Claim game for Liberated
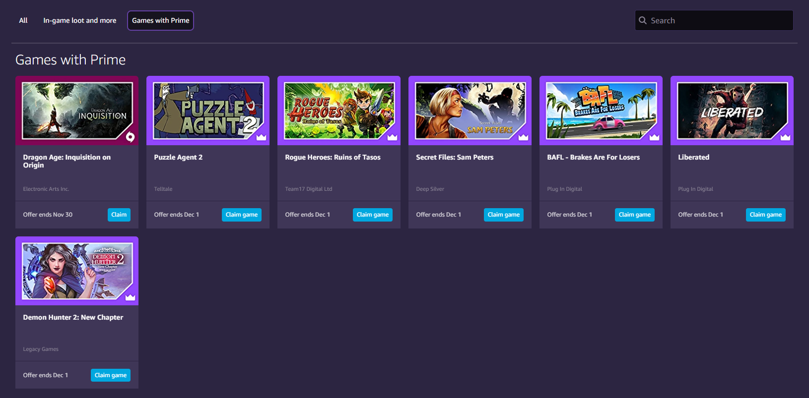Viewport: 809px width, 398px height. 766,215
